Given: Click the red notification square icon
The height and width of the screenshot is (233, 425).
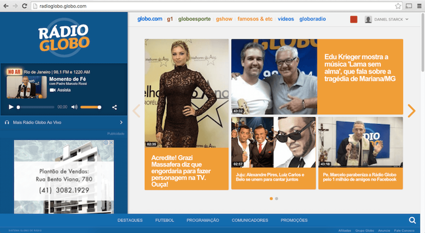Looking at the screenshot, I should (x=353, y=19).
